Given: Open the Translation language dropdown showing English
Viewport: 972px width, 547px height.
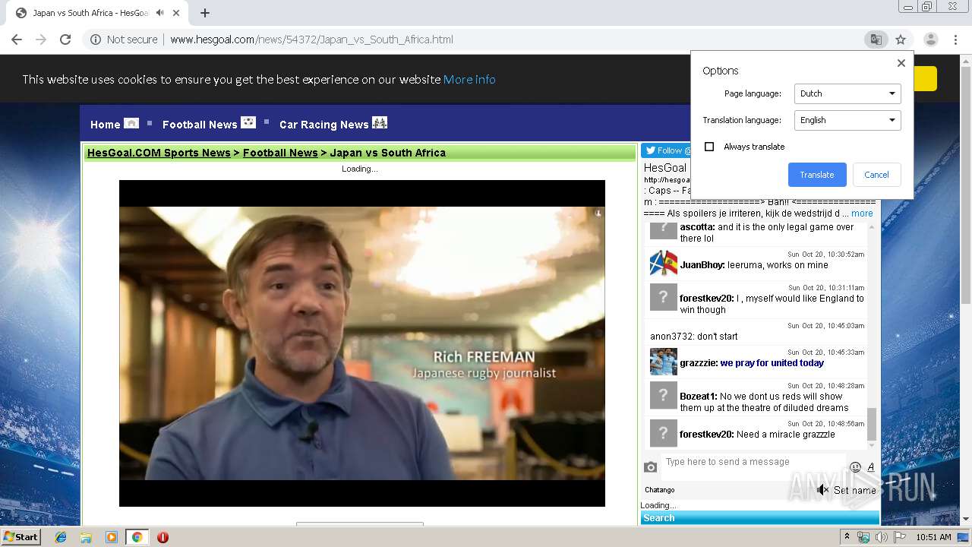Looking at the screenshot, I should (847, 120).
